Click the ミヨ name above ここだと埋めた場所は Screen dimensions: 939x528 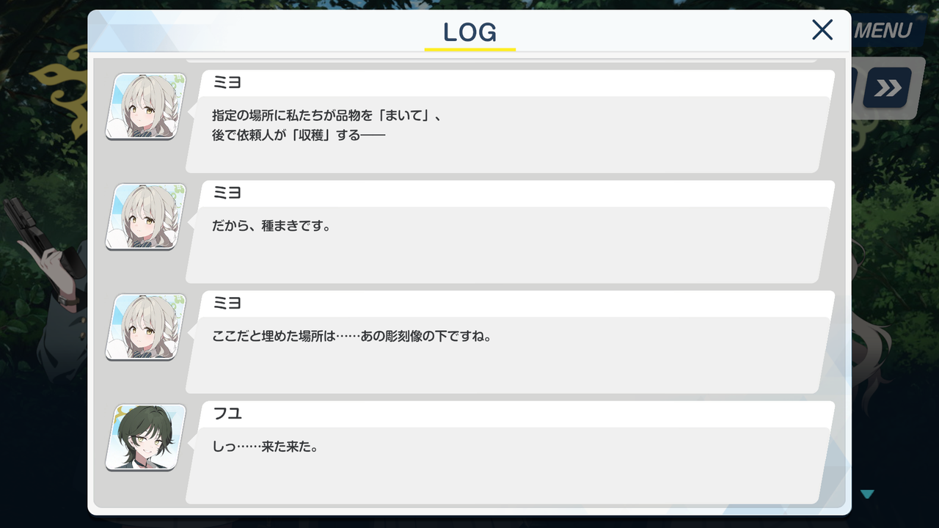pos(227,304)
